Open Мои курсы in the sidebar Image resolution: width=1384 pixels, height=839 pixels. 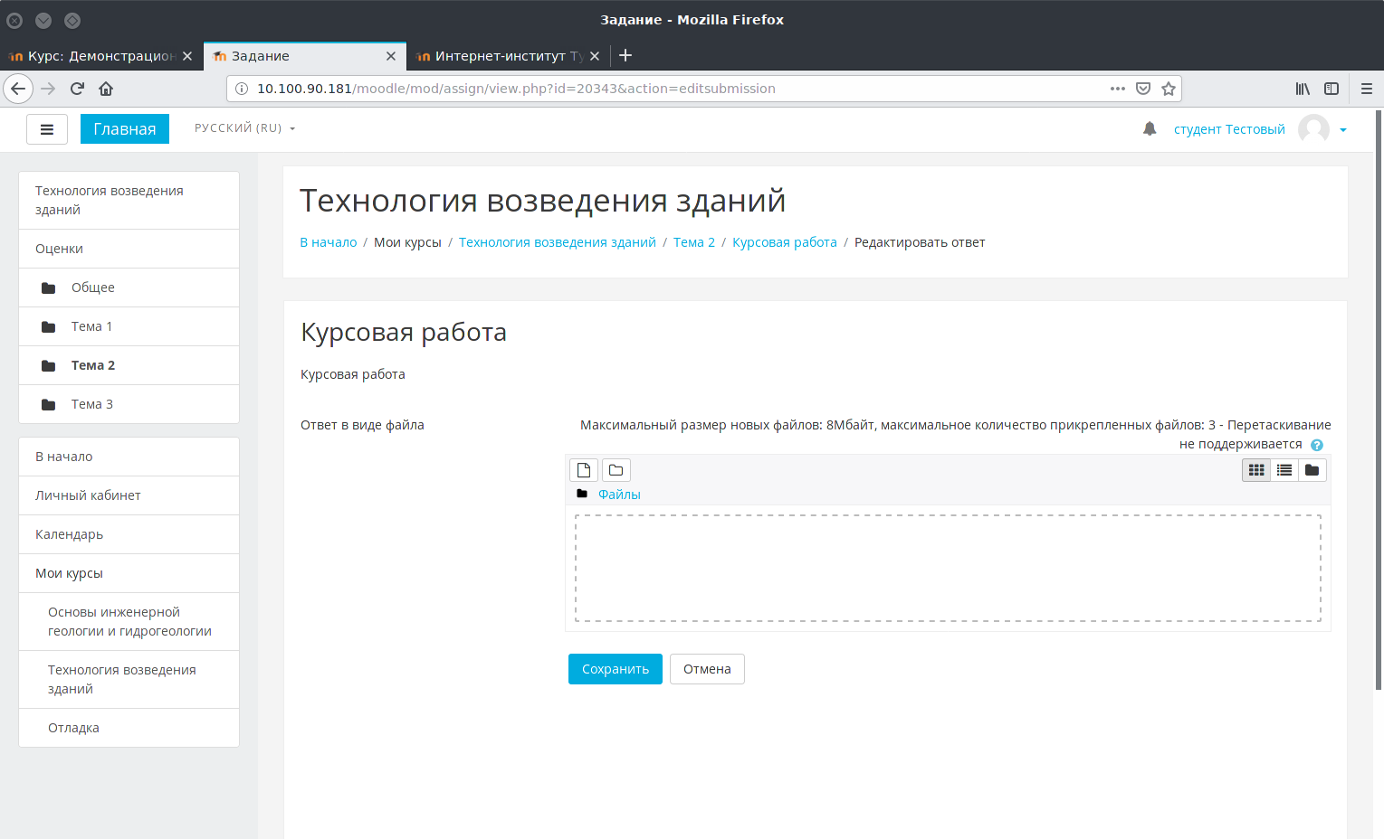[129, 573]
